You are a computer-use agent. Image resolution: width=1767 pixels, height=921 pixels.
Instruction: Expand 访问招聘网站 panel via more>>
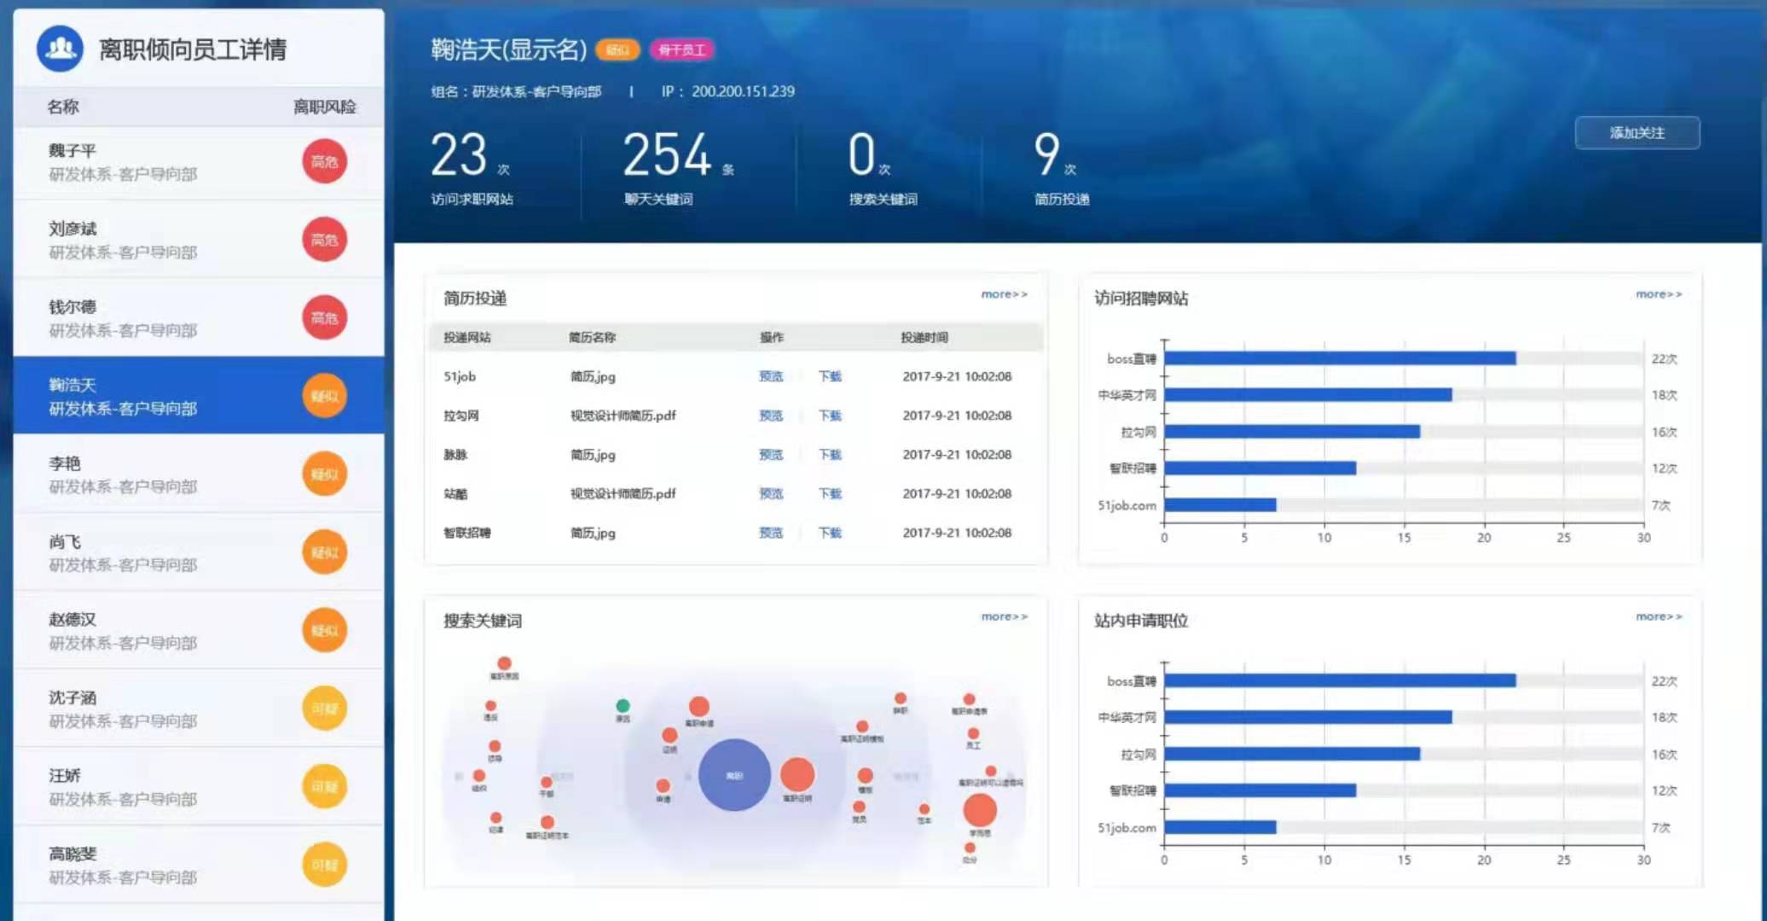[x=1658, y=293]
